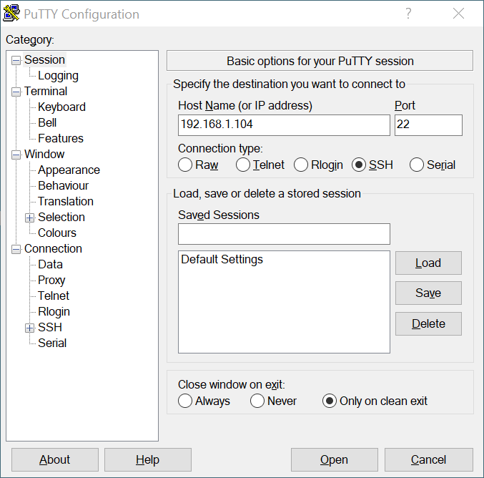Open the Keyboard settings category
The height and width of the screenshot is (478, 484).
(61, 107)
